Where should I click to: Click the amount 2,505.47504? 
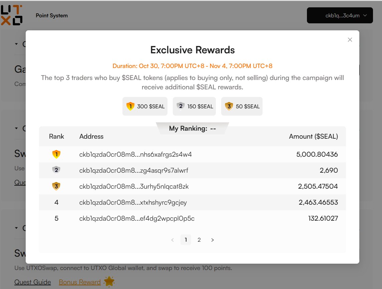pyautogui.click(x=318, y=186)
